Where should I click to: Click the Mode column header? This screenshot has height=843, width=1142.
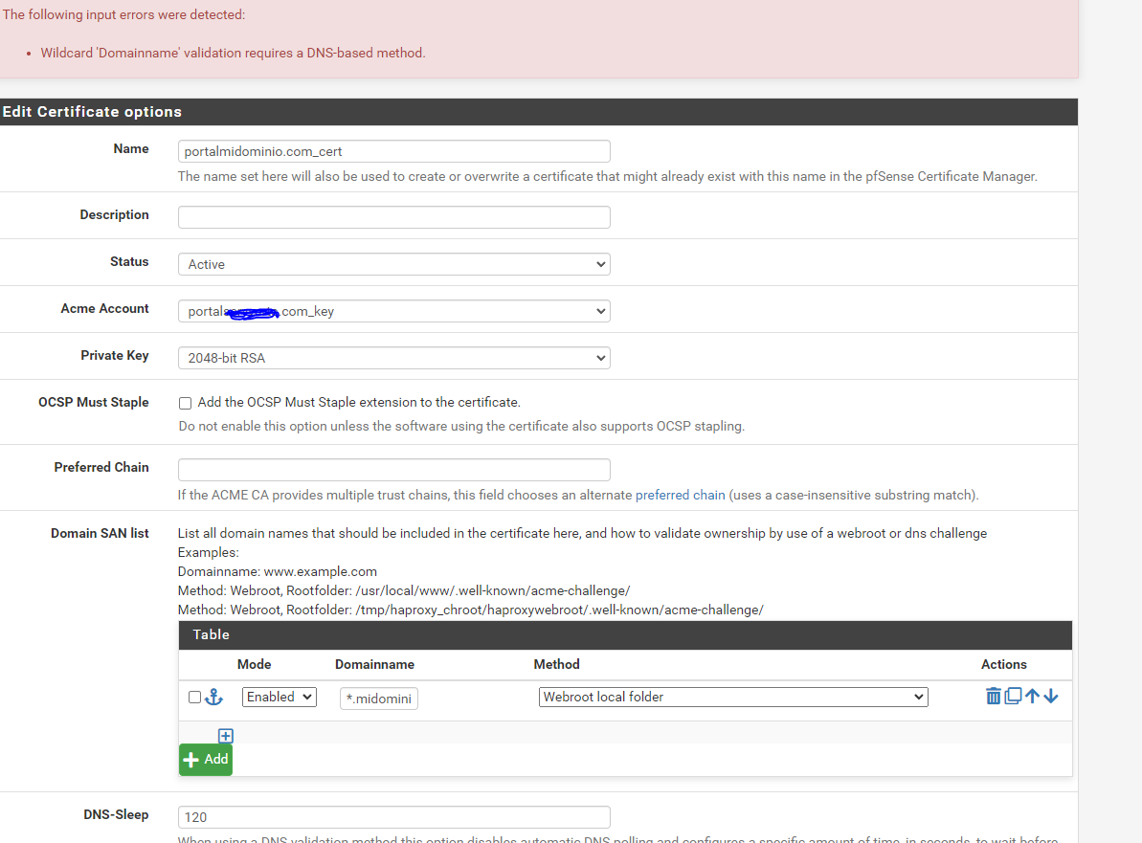(x=255, y=664)
